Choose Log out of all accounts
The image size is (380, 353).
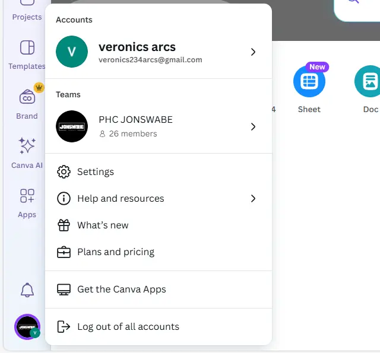click(159, 327)
